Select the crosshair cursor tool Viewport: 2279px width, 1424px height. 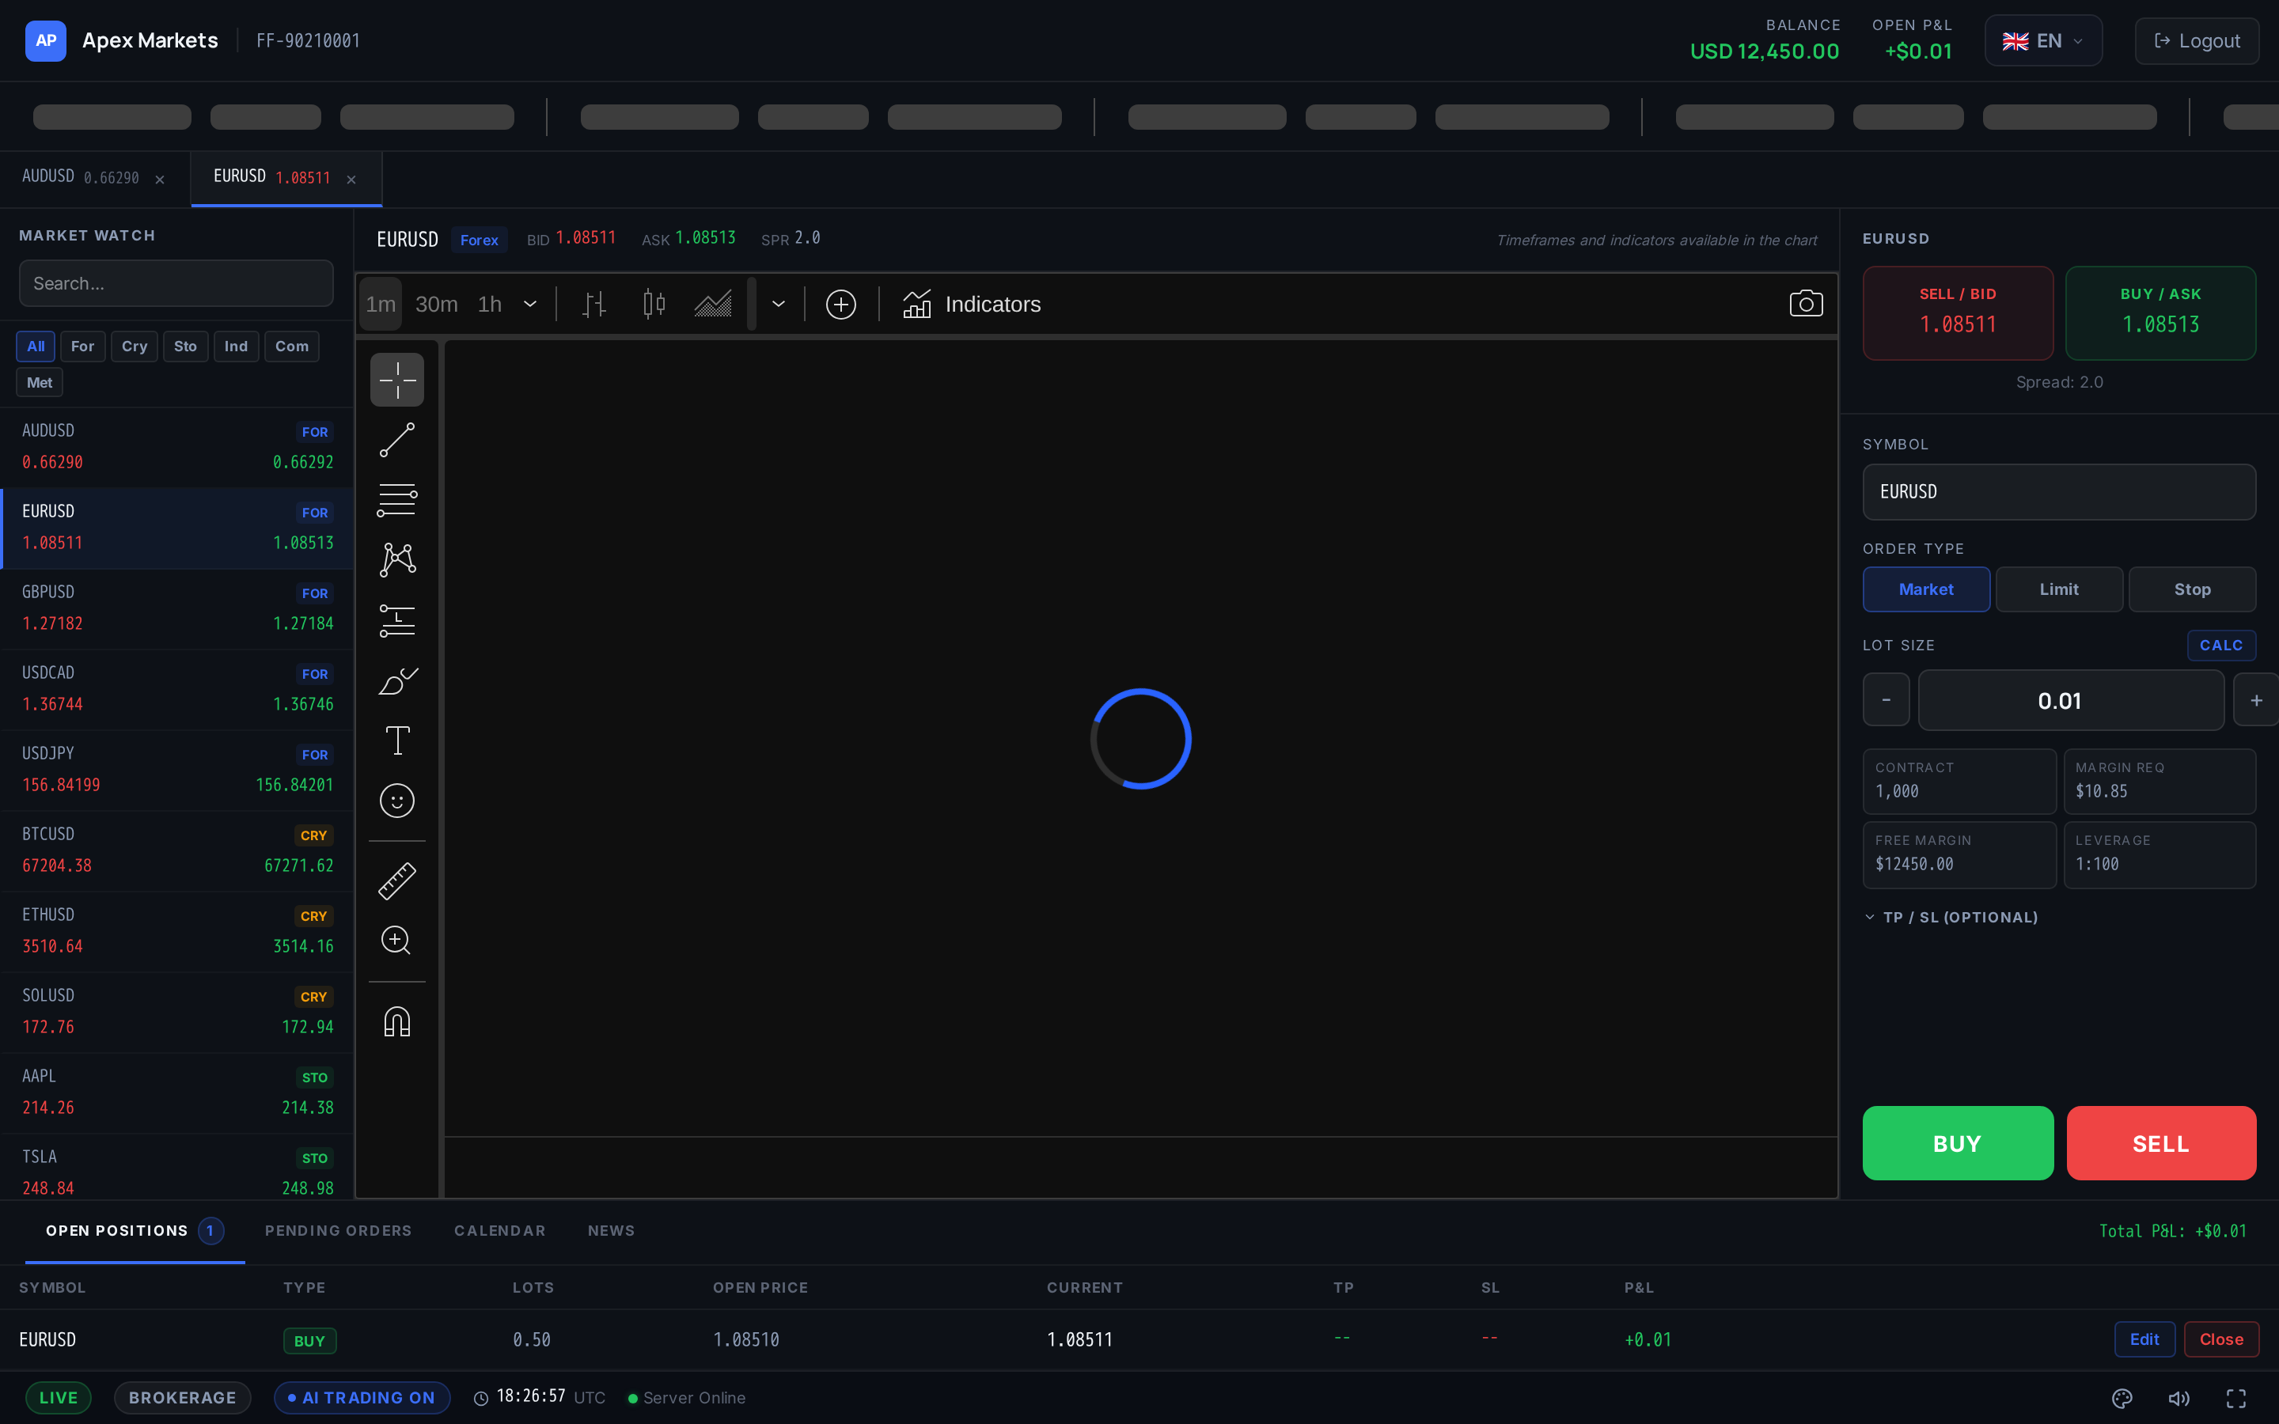point(396,380)
